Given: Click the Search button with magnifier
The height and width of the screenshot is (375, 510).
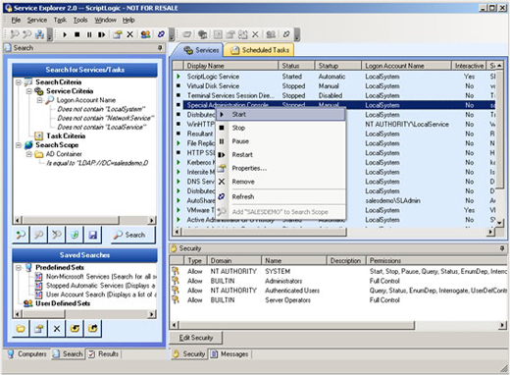Looking at the screenshot, I should (x=133, y=235).
